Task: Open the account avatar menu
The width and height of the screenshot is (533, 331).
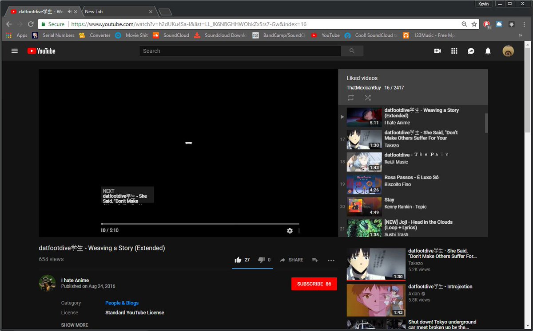Action: [x=508, y=51]
